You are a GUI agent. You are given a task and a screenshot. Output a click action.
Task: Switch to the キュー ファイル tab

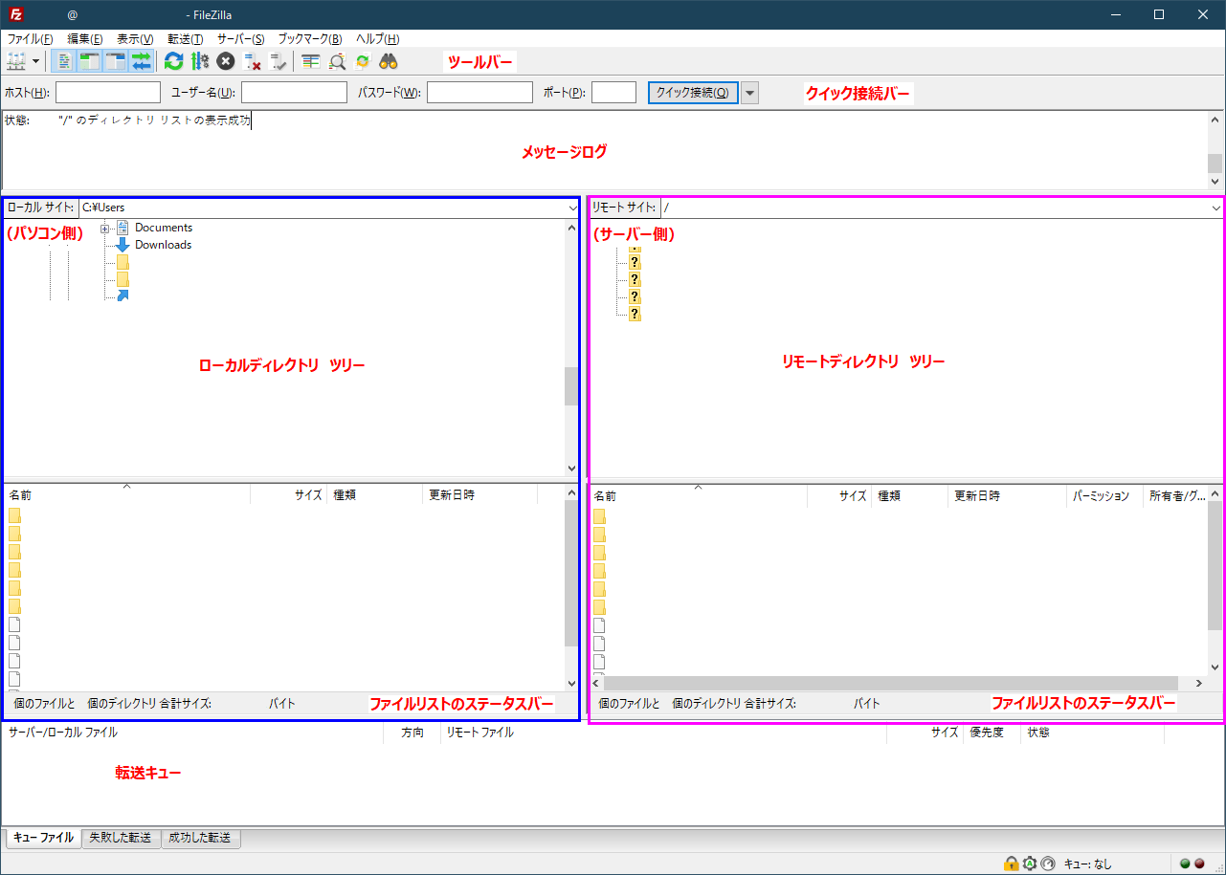[43, 838]
